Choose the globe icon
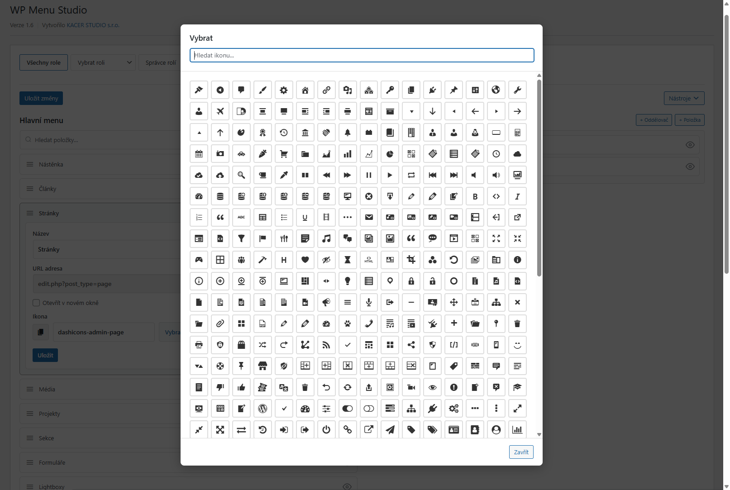Screen dimensions: 730x490 pos(496,90)
